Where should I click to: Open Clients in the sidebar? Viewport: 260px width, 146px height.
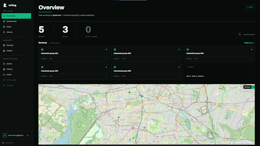16,69
